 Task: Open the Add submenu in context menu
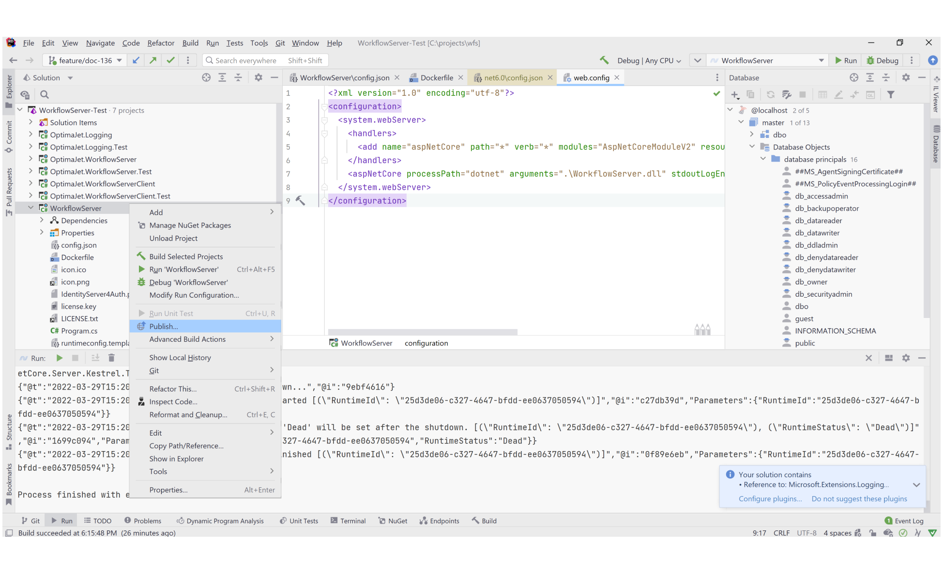205,212
